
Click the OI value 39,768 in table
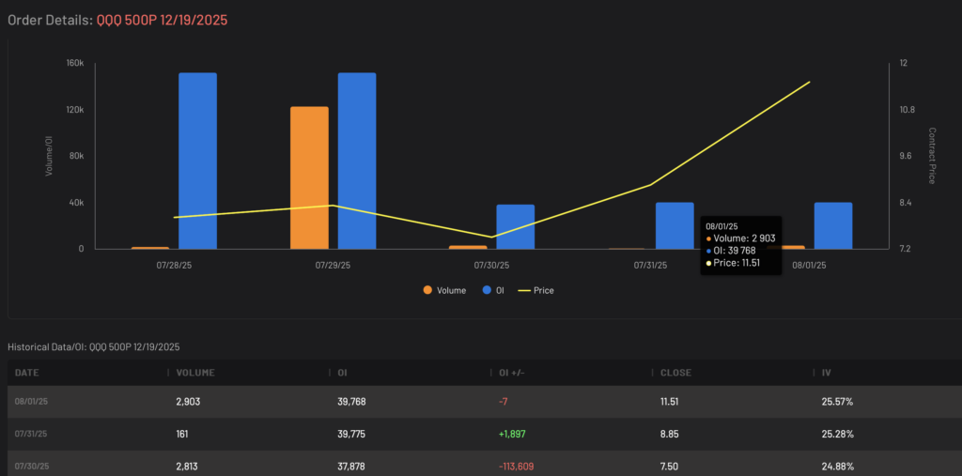pyautogui.click(x=351, y=402)
